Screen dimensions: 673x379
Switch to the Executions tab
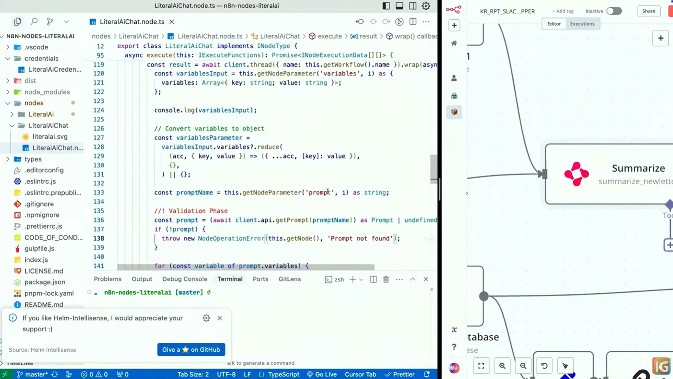tap(582, 24)
